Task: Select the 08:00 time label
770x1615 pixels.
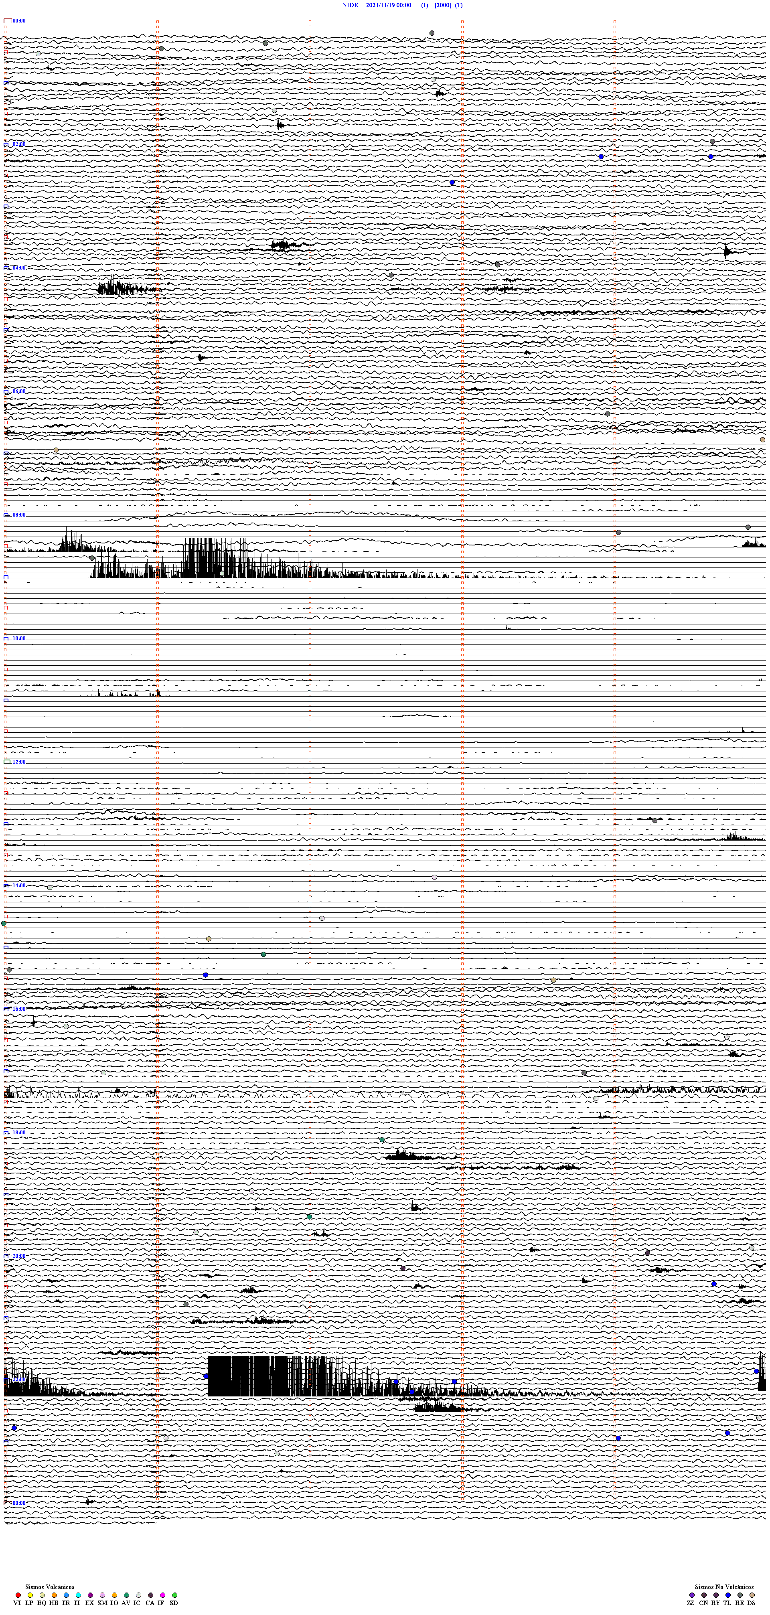Action: (19, 515)
